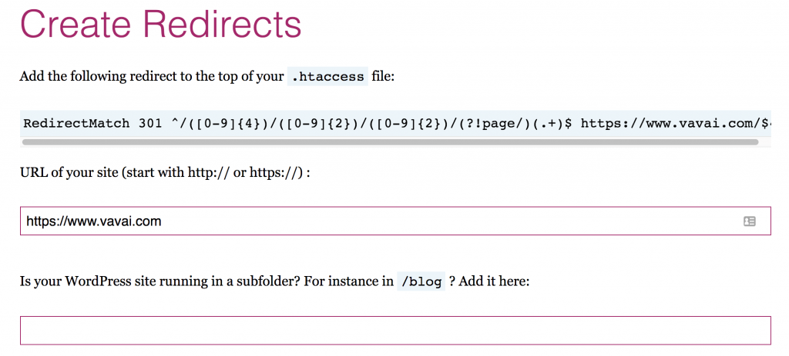
Task: Click the .htaccess inline code label
Action: [327, 77]
